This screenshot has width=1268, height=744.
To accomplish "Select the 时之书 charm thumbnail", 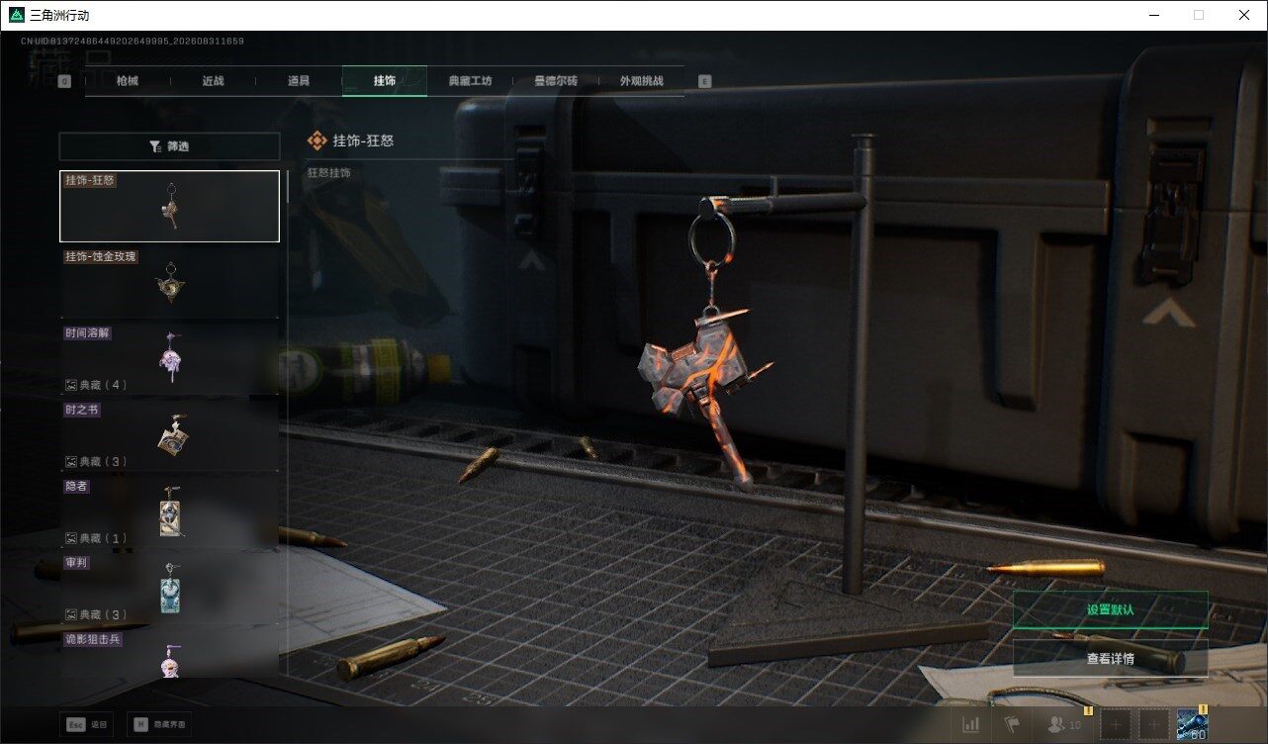I will pos(169,435).
